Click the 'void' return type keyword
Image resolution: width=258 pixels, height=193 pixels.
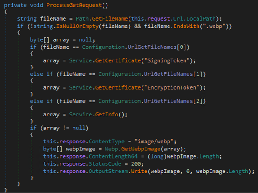tap(37, 5)
